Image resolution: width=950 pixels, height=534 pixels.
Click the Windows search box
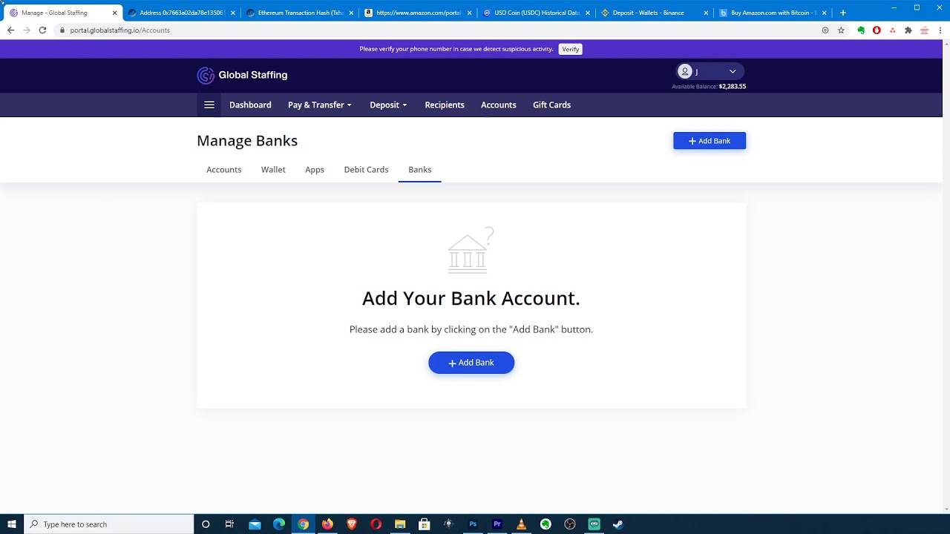[x=109, y=524]
